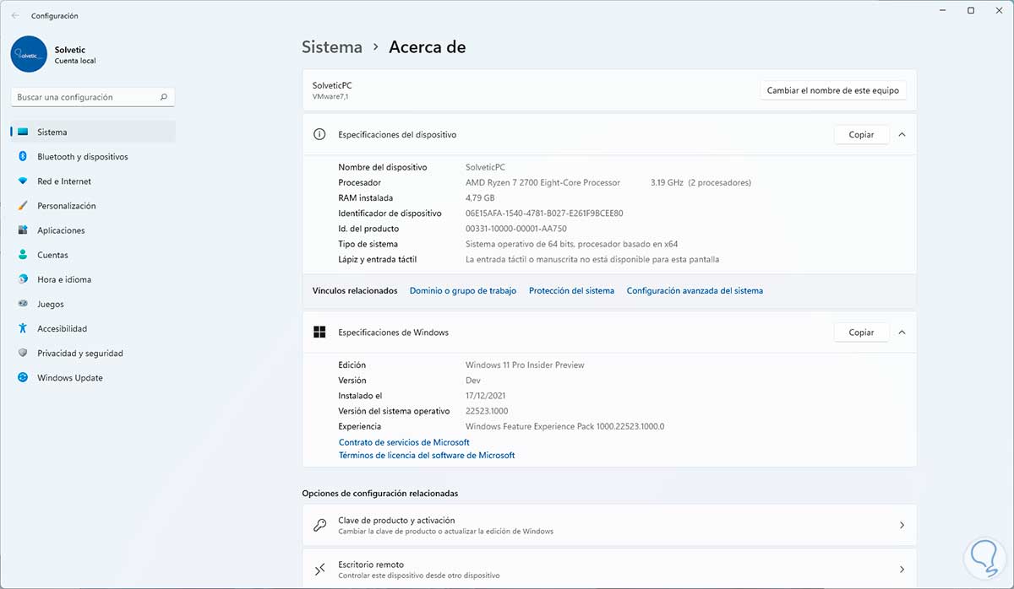Click the SolveticPC name in the header card
The height and width of the screenshot is (589, 1014).
tap(332, 85)
